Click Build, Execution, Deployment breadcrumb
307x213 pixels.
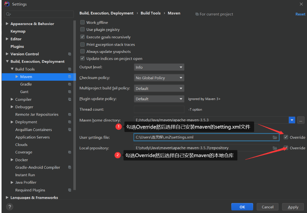tap(106, 13)
